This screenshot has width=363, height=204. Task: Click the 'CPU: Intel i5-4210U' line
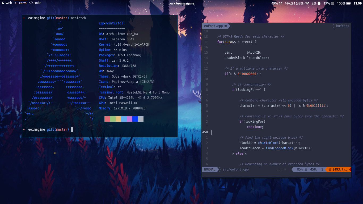(130, 98)
